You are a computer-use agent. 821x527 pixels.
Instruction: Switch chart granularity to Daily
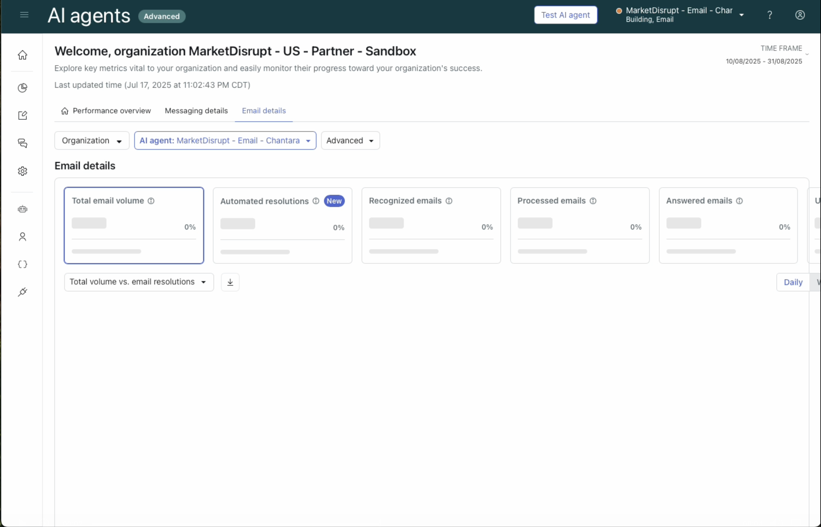click(x=793, y=282)
